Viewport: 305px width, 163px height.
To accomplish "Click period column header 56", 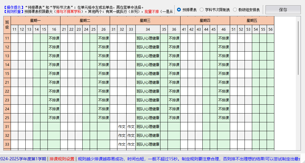I will click(270, 29).
